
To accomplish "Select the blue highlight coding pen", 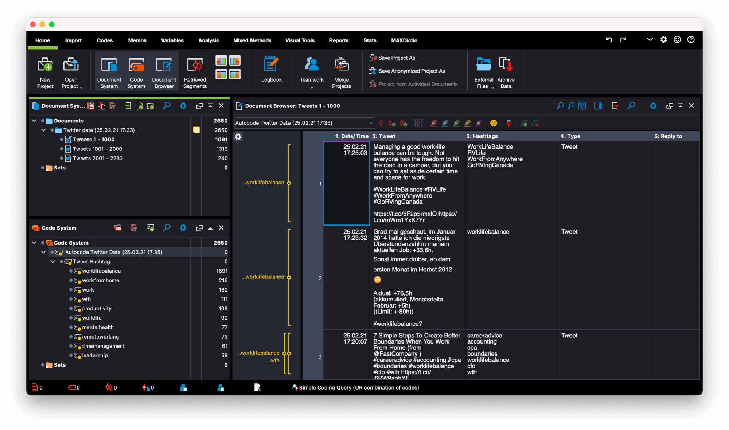I will [445, 123].
